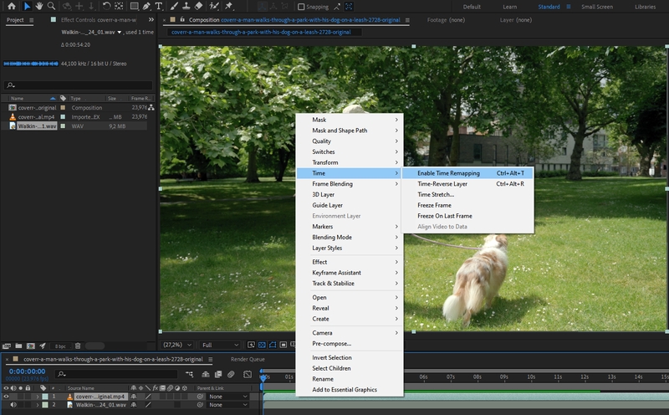The image size is (669, 415).
Task: Select the Rotation tool
Action: pyautogui.click(x=106, y=6)
